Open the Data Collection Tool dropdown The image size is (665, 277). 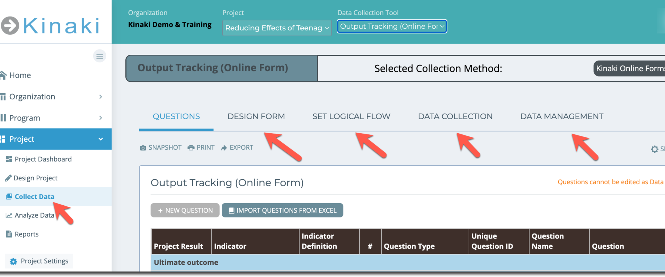pyautogui.click(x=392, y=26)
